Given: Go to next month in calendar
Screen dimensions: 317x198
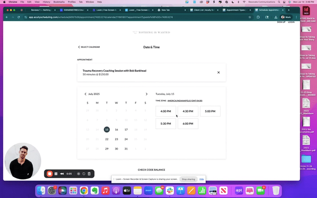Looking at the screenshot, I should coord(147,94).
